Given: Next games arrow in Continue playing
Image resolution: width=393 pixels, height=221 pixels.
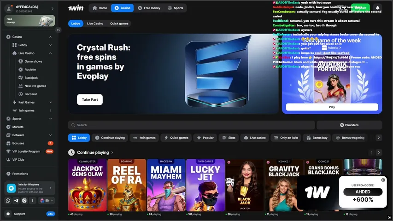Looking at the screenshot, I should pos(379,152).
